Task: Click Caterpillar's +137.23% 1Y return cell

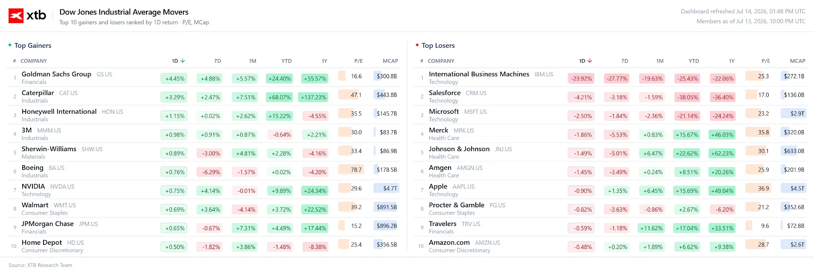Action: pos(314,97)
